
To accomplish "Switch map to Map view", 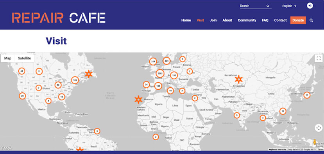I will 8,58.
